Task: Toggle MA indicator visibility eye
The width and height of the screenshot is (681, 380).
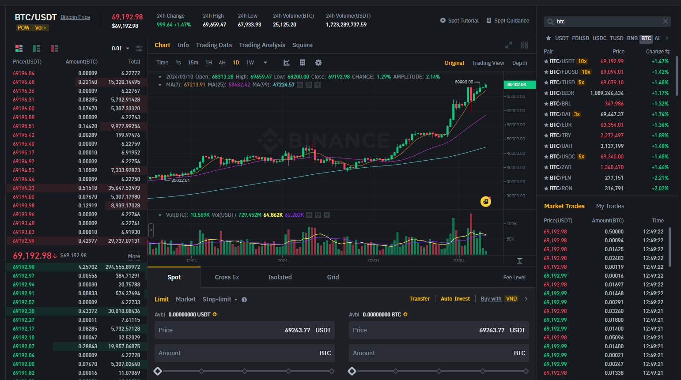Action: (300, 85)
